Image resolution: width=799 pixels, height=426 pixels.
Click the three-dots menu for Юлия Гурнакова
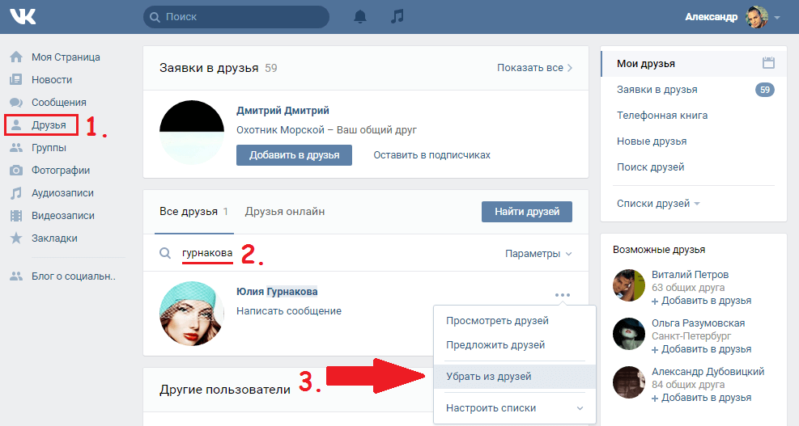tap(563, 295)
